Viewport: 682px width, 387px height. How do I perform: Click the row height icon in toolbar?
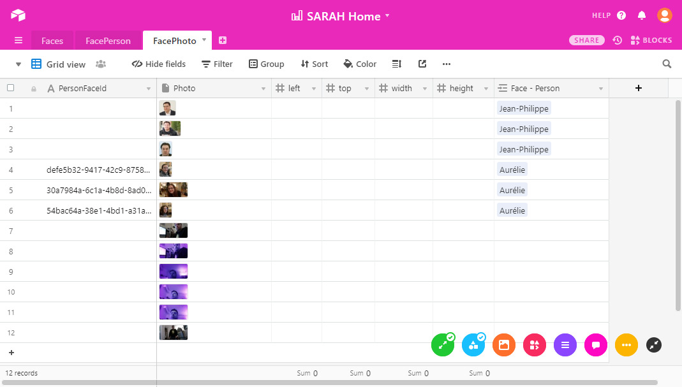pos(396,64)
